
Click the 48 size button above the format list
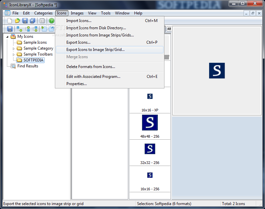click(x=169, y=29)
